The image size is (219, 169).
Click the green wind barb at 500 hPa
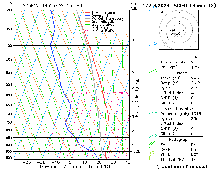(x=152, y=72)
